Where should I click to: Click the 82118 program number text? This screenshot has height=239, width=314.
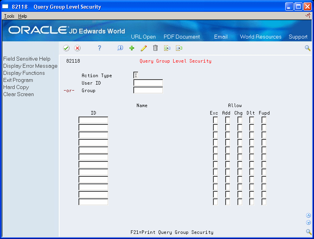tap(73, 61)
